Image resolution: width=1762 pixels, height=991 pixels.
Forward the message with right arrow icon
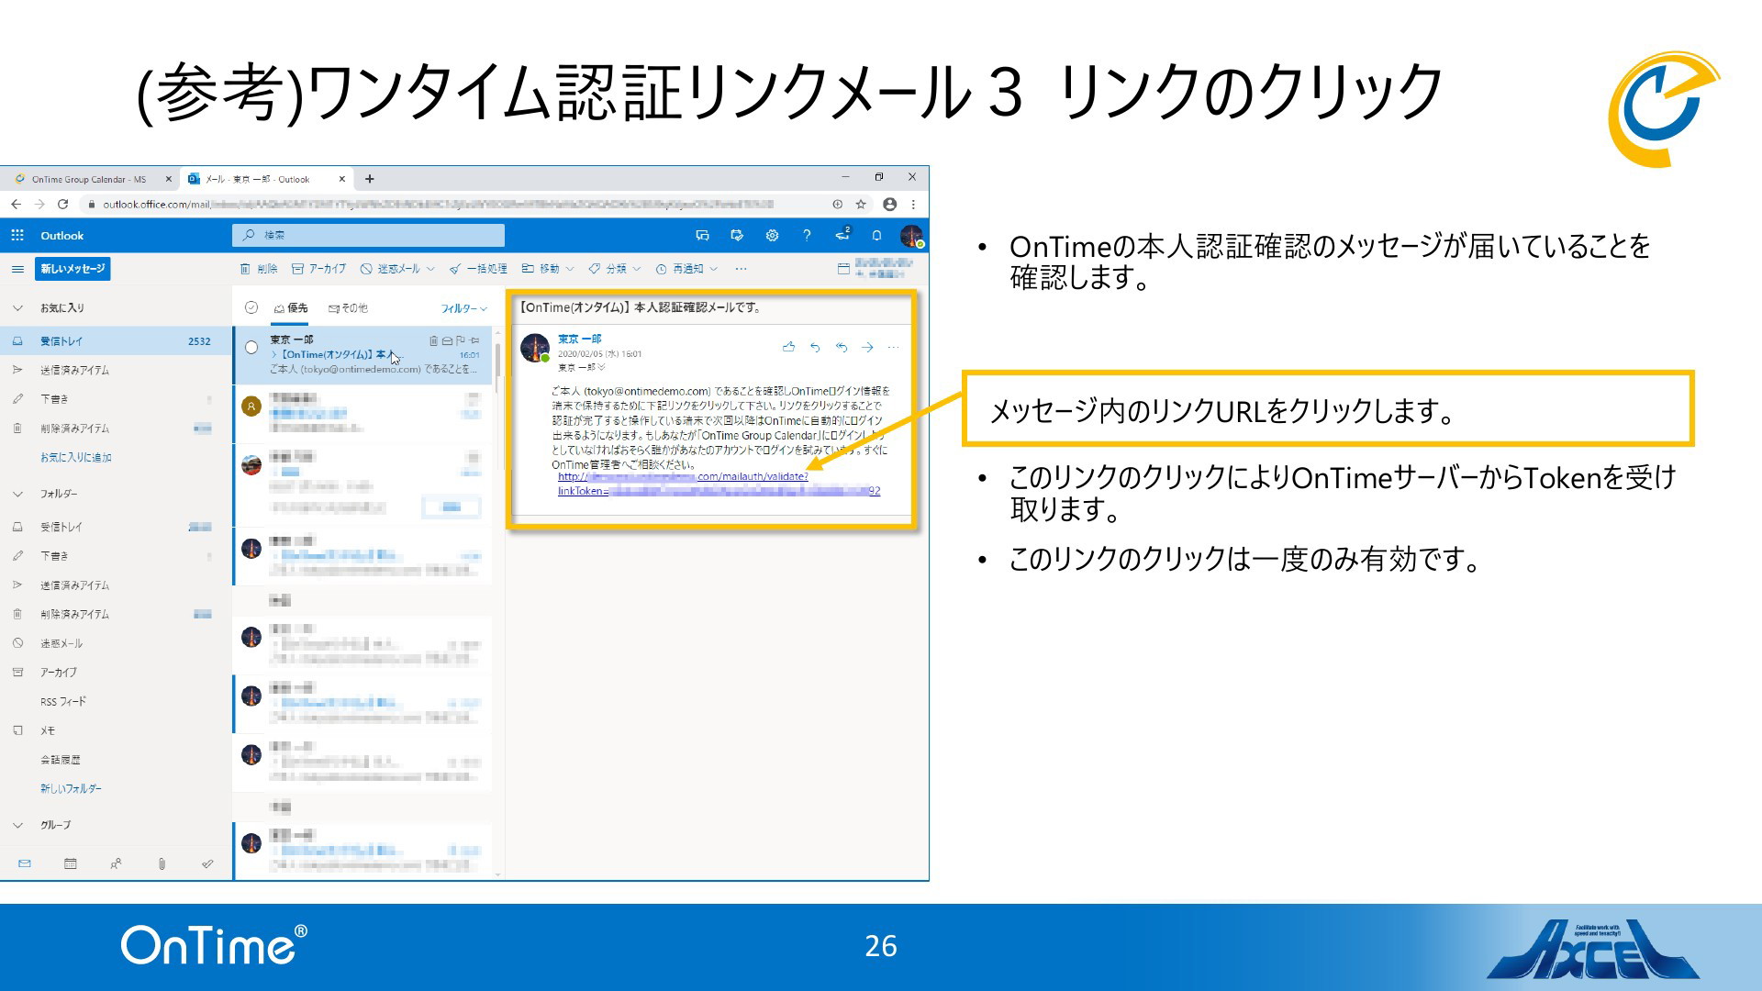click(867, 347)
